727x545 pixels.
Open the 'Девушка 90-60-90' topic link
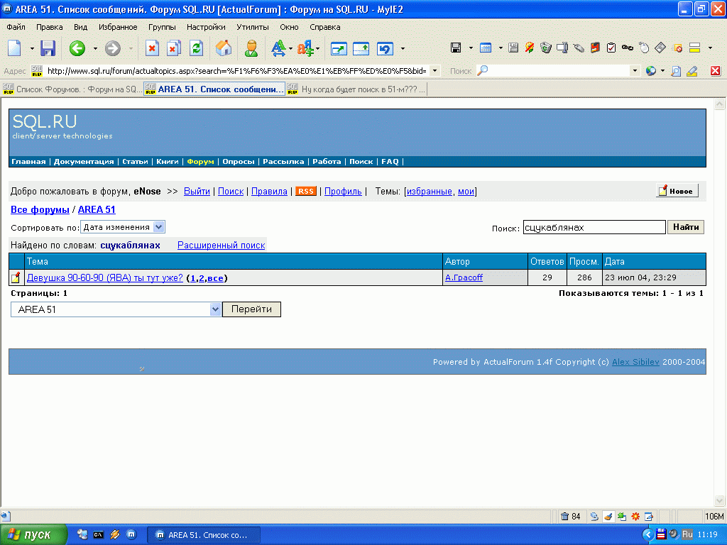[104, 277]
